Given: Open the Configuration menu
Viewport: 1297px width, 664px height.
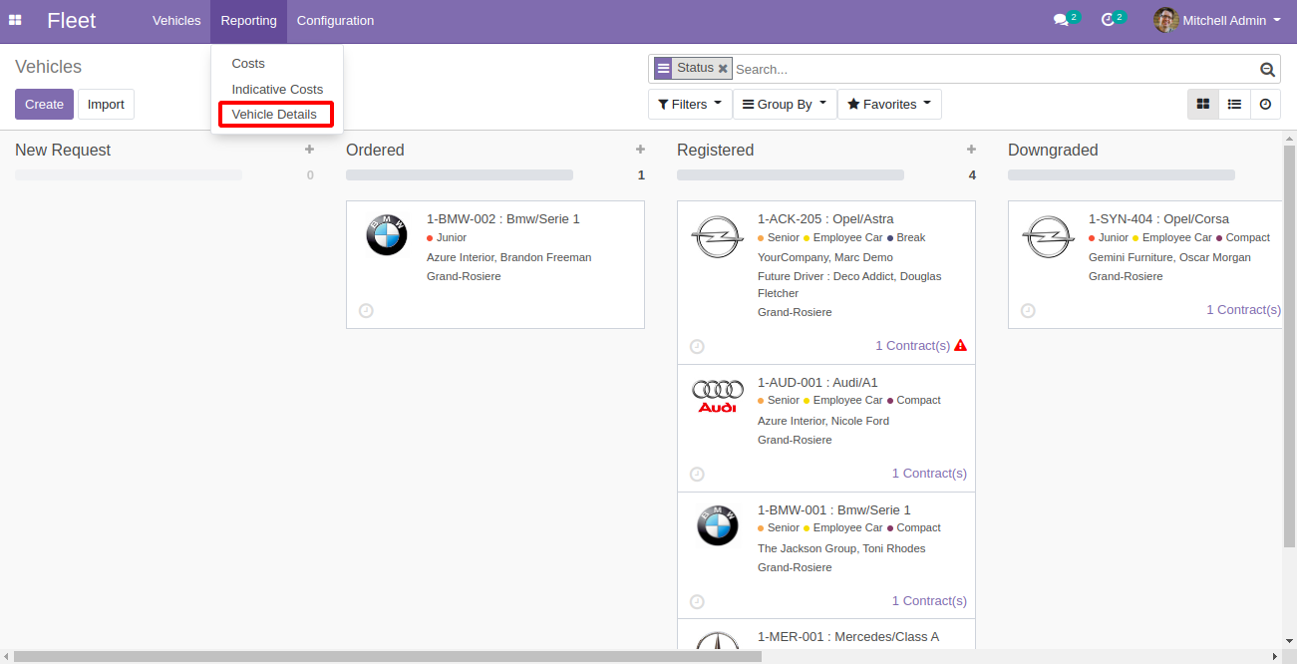Looking at the screenshot, I should coord(335,20).
